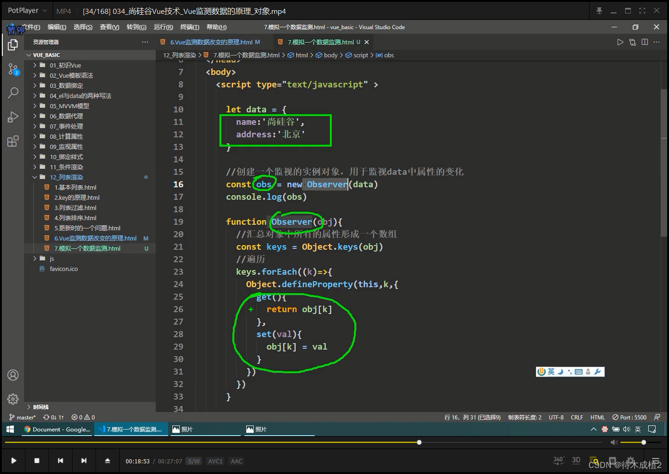The image size is (669, 474).
Task: Open the Manage gear in VS Code
Action: click(13, 399)
